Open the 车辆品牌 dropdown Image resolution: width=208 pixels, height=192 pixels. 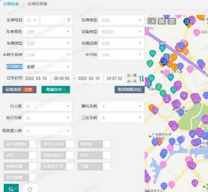(x=122, y=43)
